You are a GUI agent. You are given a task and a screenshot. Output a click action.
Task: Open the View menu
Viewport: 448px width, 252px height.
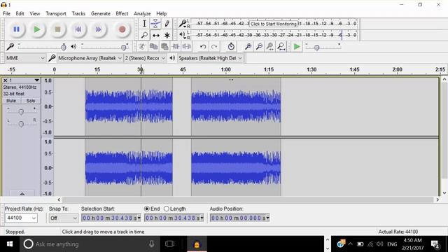tap(35, 13)
